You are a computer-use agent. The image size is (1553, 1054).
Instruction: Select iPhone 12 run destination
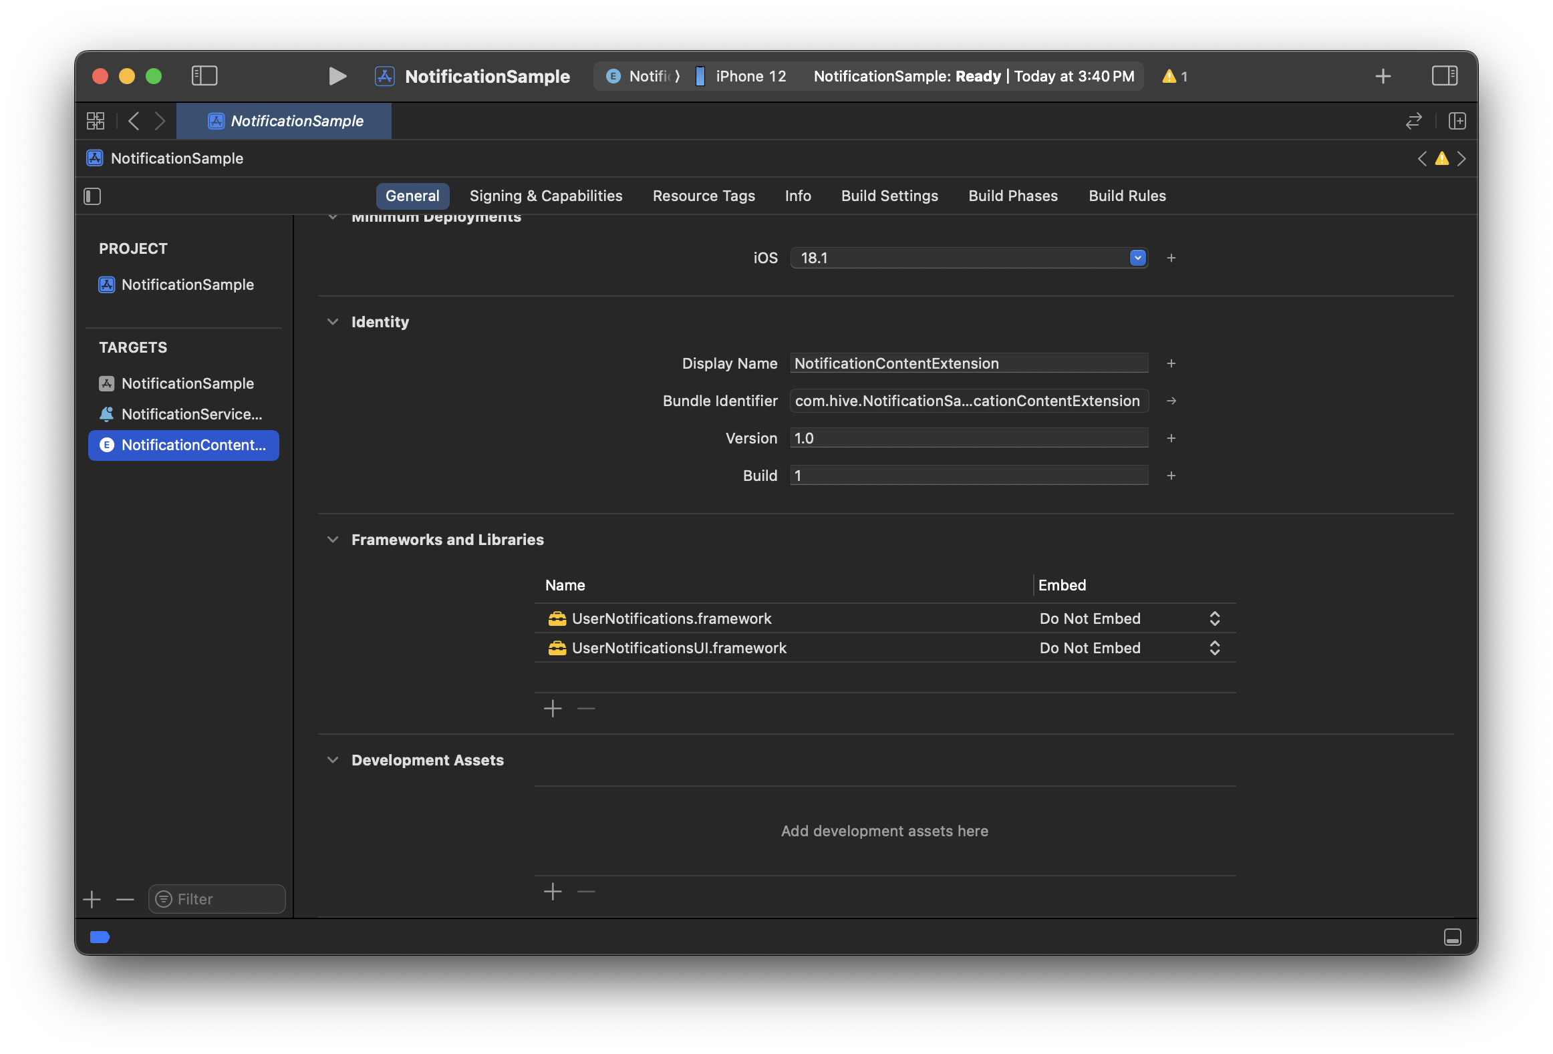pyautogui.click(x=750, y=76)
